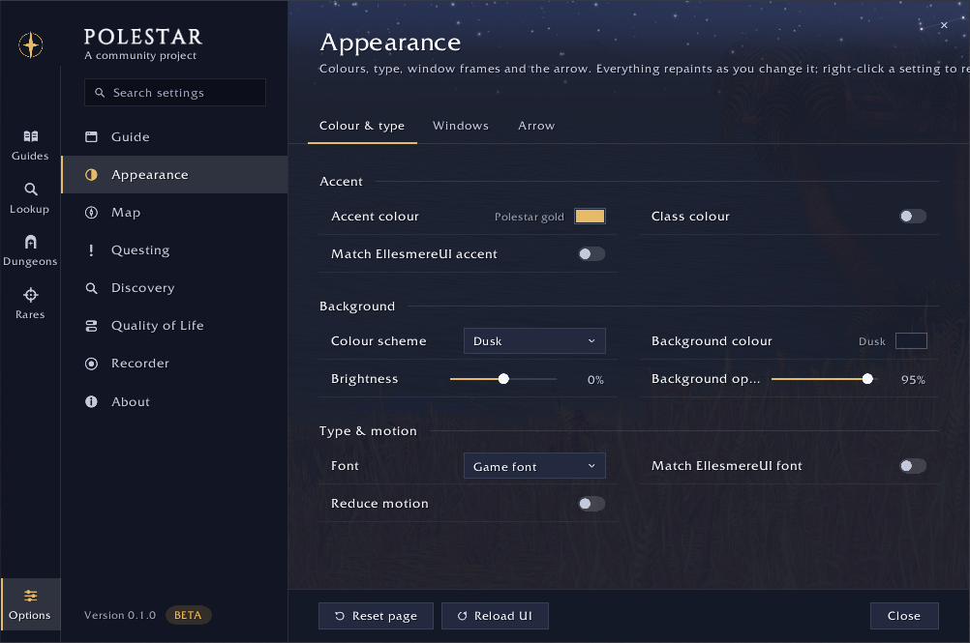Click the Version 0.1.0 text

pos(120,615)
